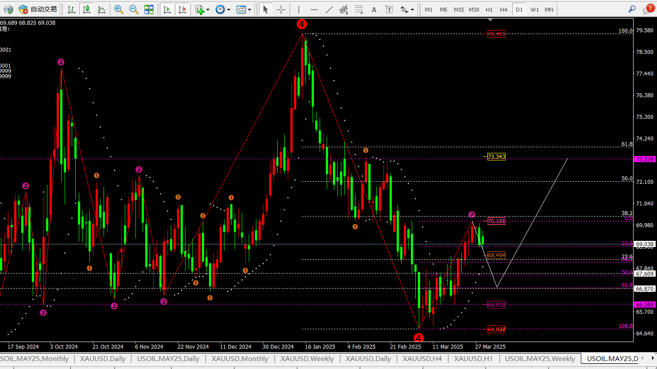Screen dimensions: 657x369
Task: Open the indicators list dropdown
Action: click(x=202, y=9)
